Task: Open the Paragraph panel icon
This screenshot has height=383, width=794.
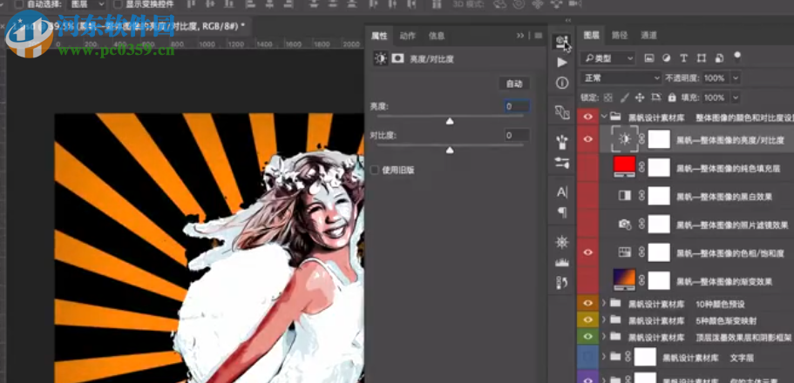Action: (562, 212)
